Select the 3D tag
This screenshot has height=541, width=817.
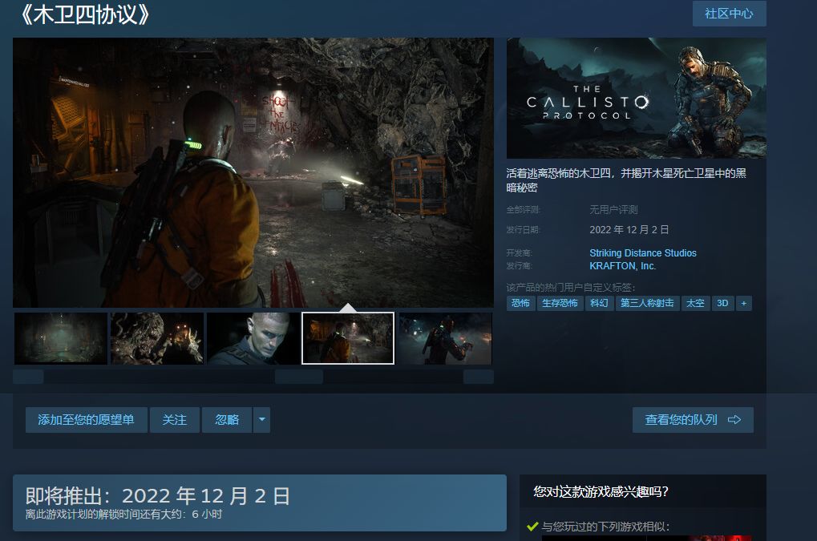(722, 303)
